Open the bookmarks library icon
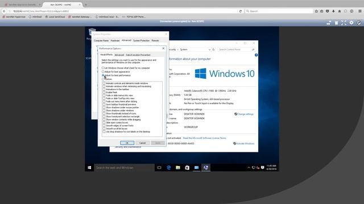Image resolution: width=364 pixels, height=204 pixels. 322,11
